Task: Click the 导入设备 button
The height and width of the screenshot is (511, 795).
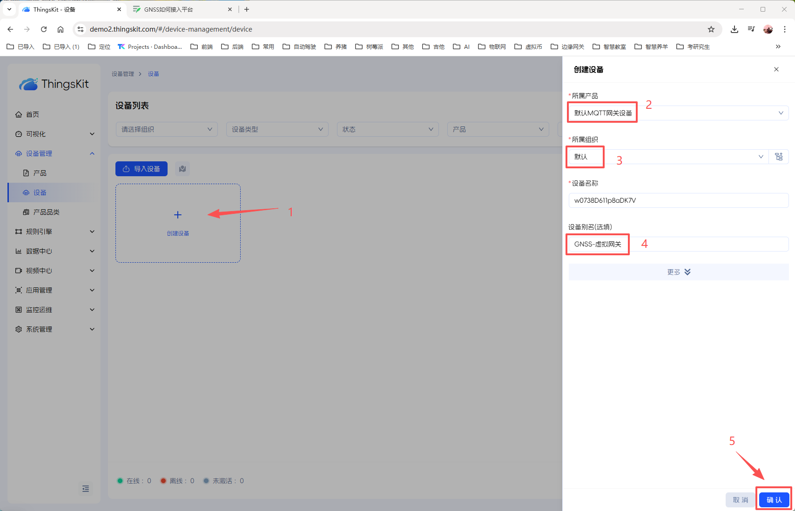Action: (141, 169)
